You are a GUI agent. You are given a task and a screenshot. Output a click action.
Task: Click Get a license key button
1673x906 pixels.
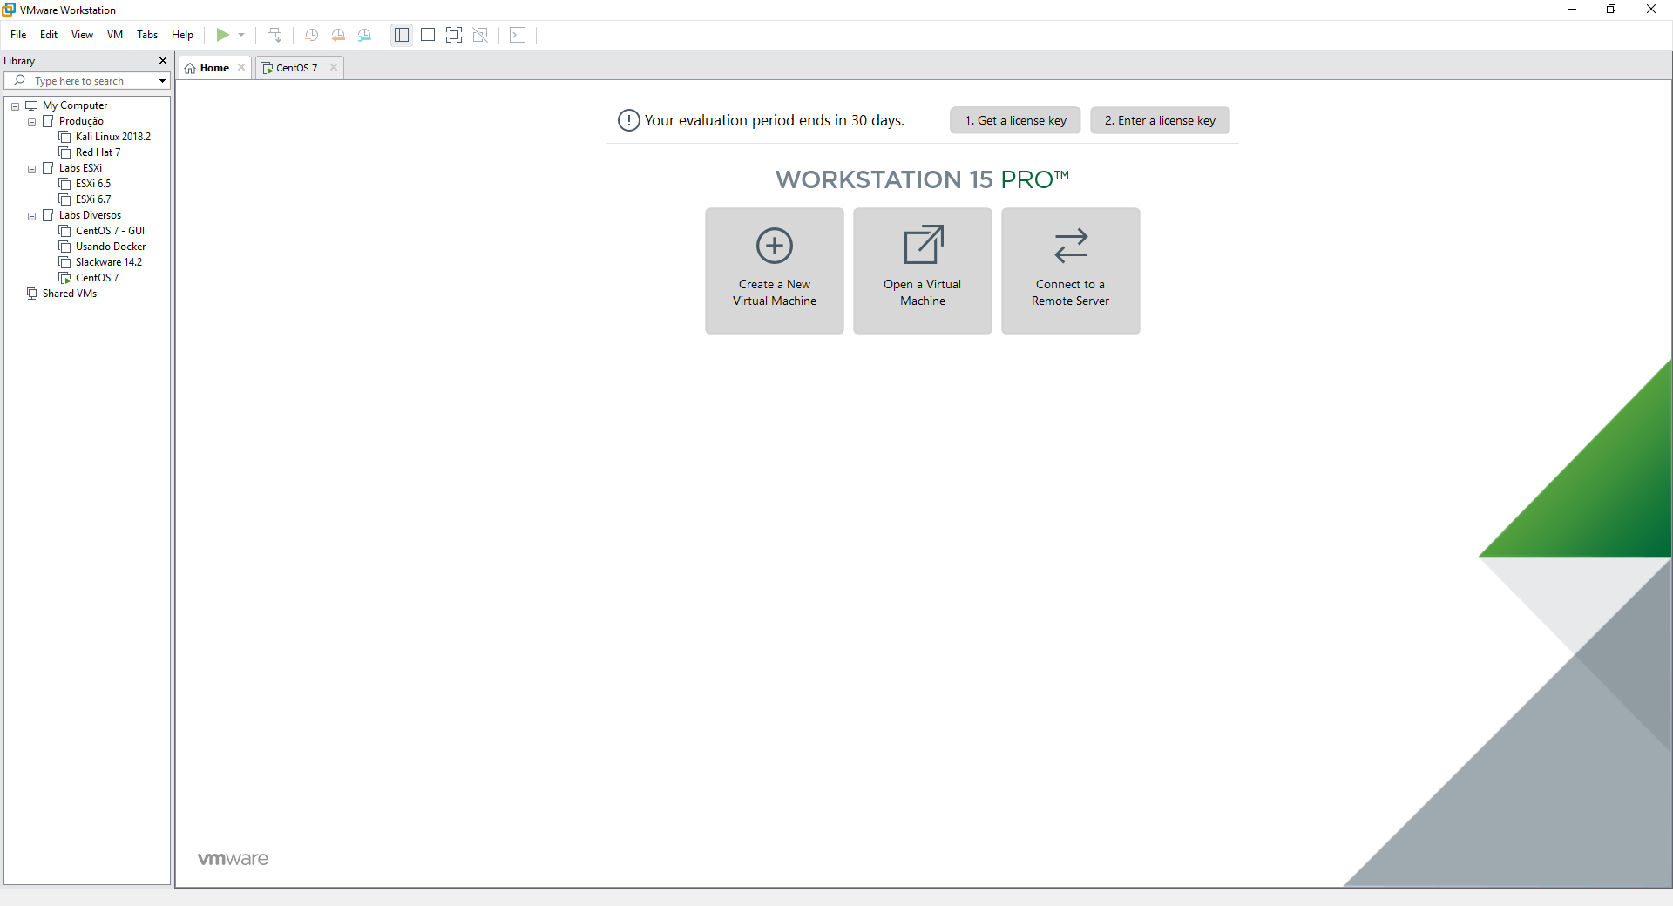click(1014, 120)
